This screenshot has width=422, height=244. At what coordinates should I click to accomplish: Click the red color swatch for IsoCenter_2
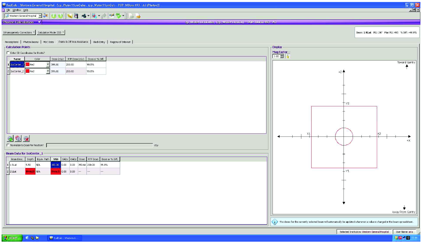point(27,72)
